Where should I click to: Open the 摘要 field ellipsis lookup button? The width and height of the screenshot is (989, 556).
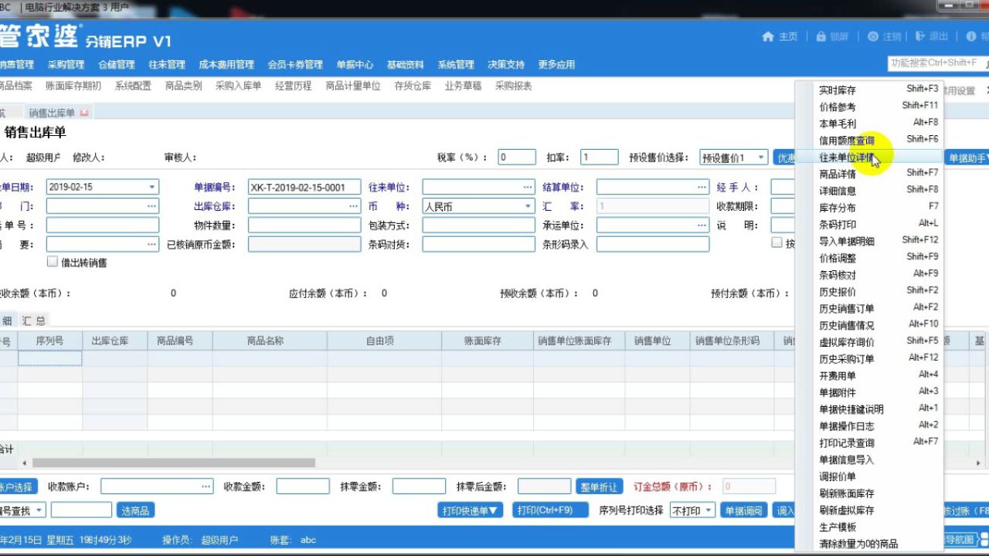[152, 244]
